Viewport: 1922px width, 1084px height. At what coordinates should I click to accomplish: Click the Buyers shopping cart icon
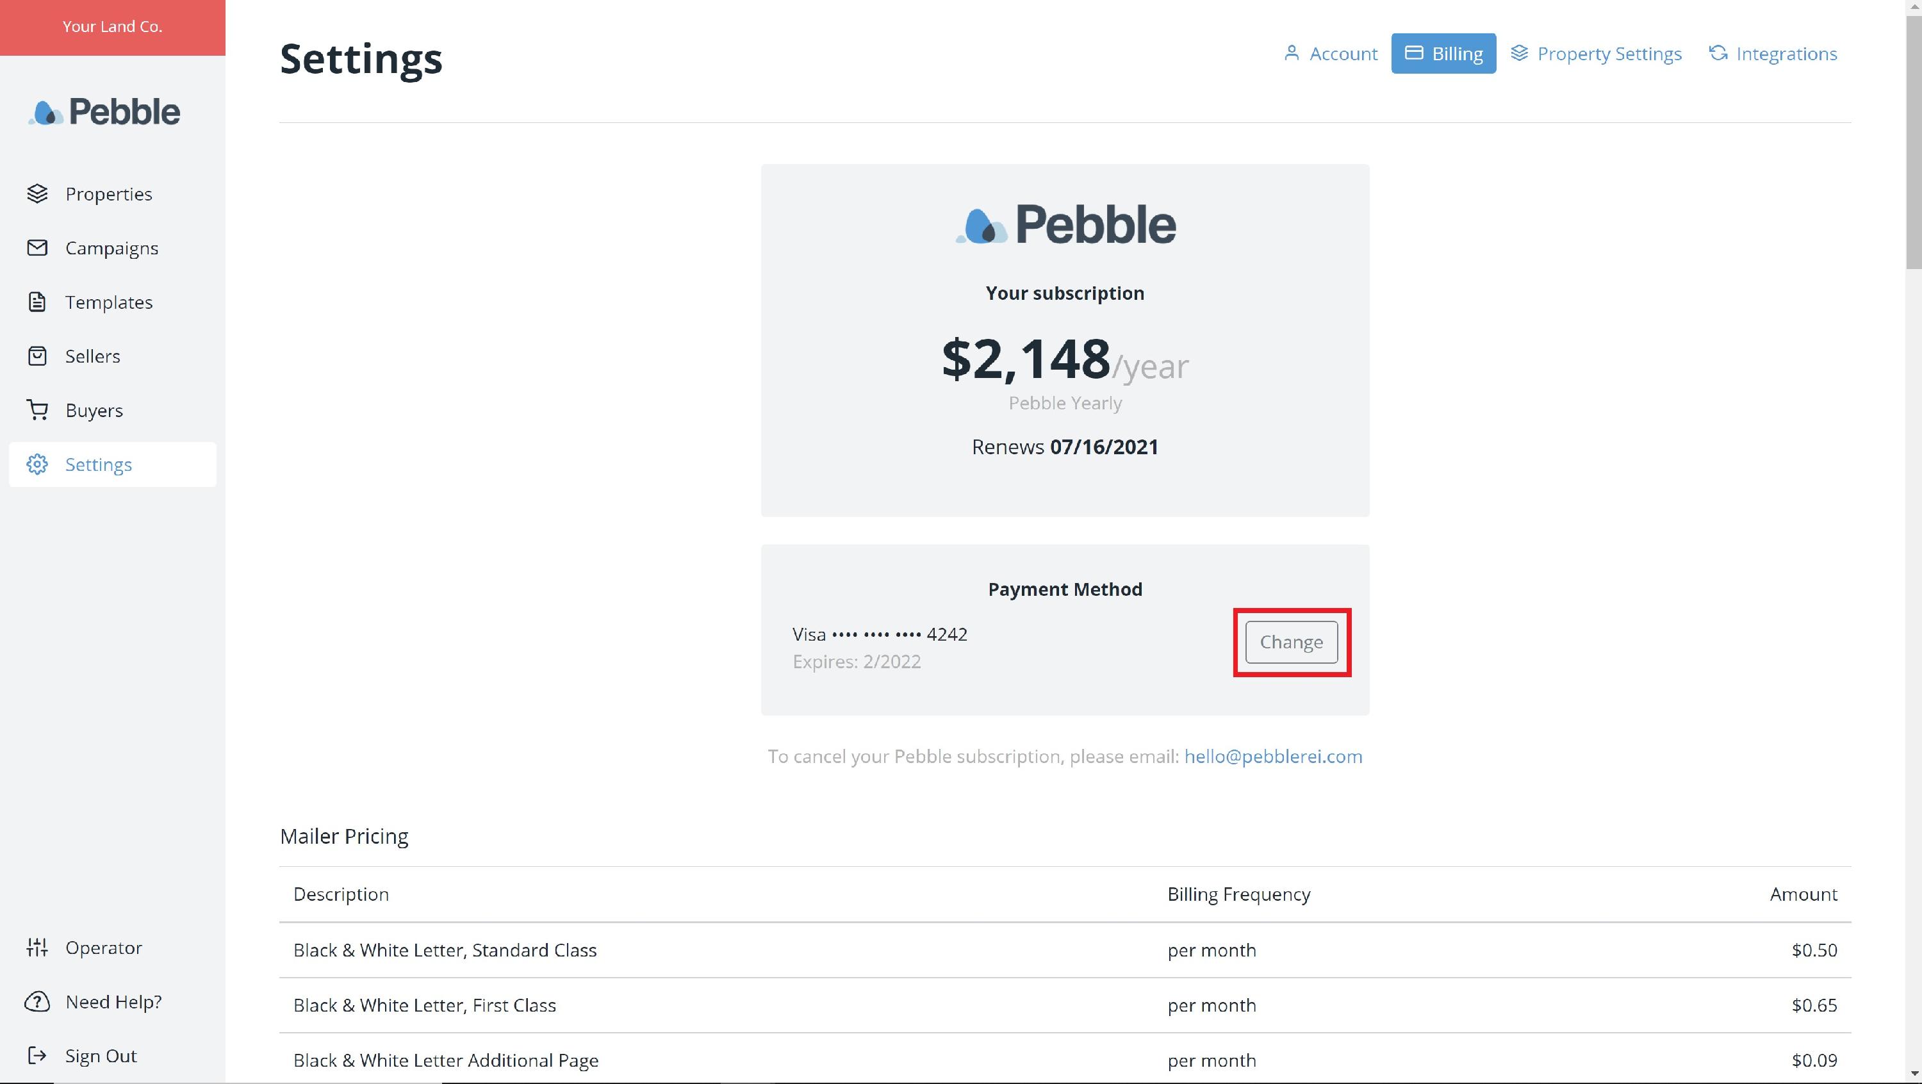37,410
